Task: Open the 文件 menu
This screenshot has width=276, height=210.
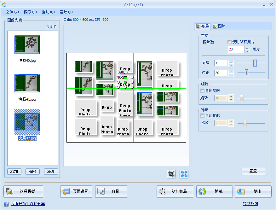Action: coord(12,12)
